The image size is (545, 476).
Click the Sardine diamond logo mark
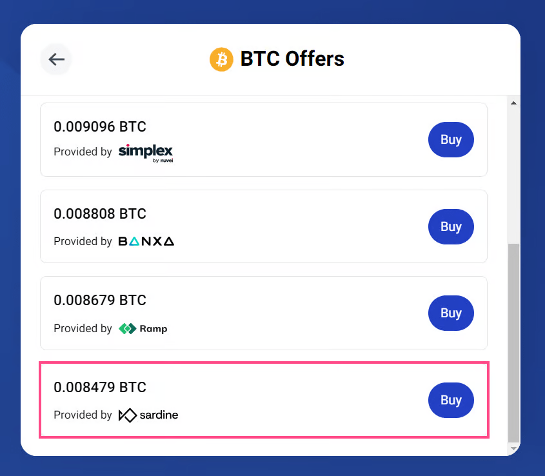point(128,415)
